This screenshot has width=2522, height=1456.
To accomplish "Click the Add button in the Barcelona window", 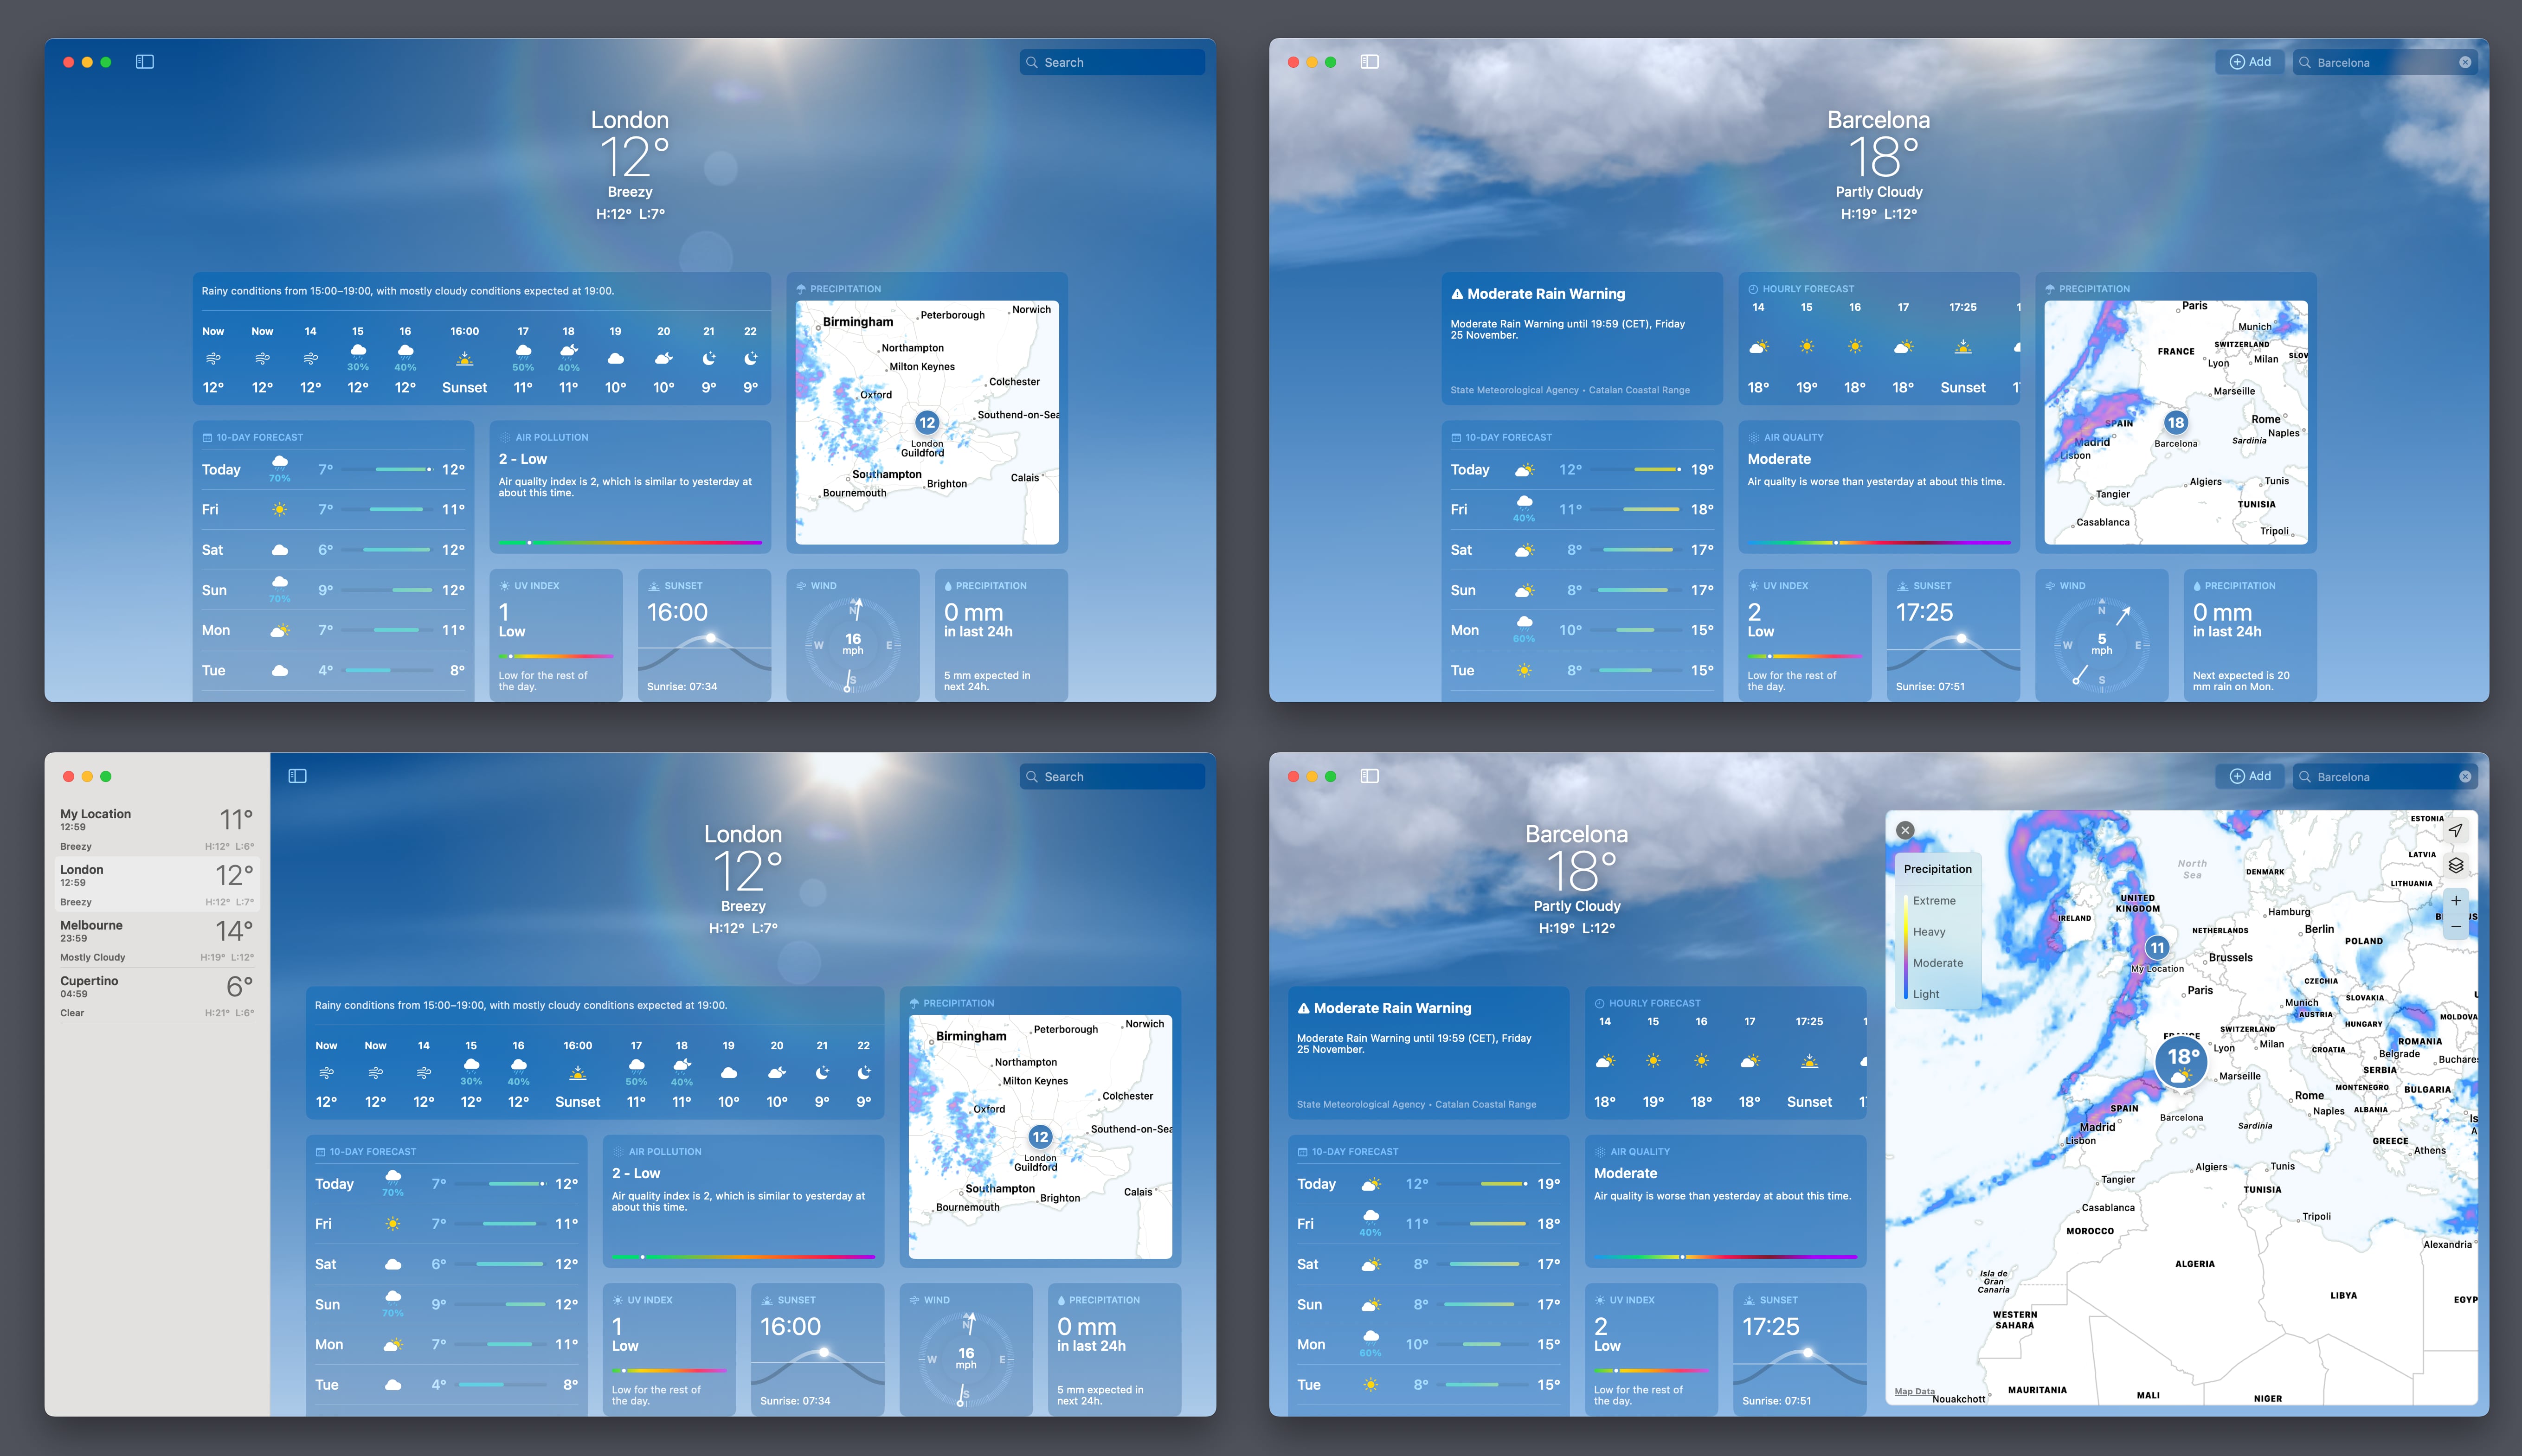I will click(2250, 61).
